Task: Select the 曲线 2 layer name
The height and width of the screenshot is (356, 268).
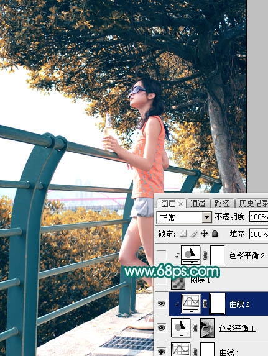Action: (x=239, y=304)
